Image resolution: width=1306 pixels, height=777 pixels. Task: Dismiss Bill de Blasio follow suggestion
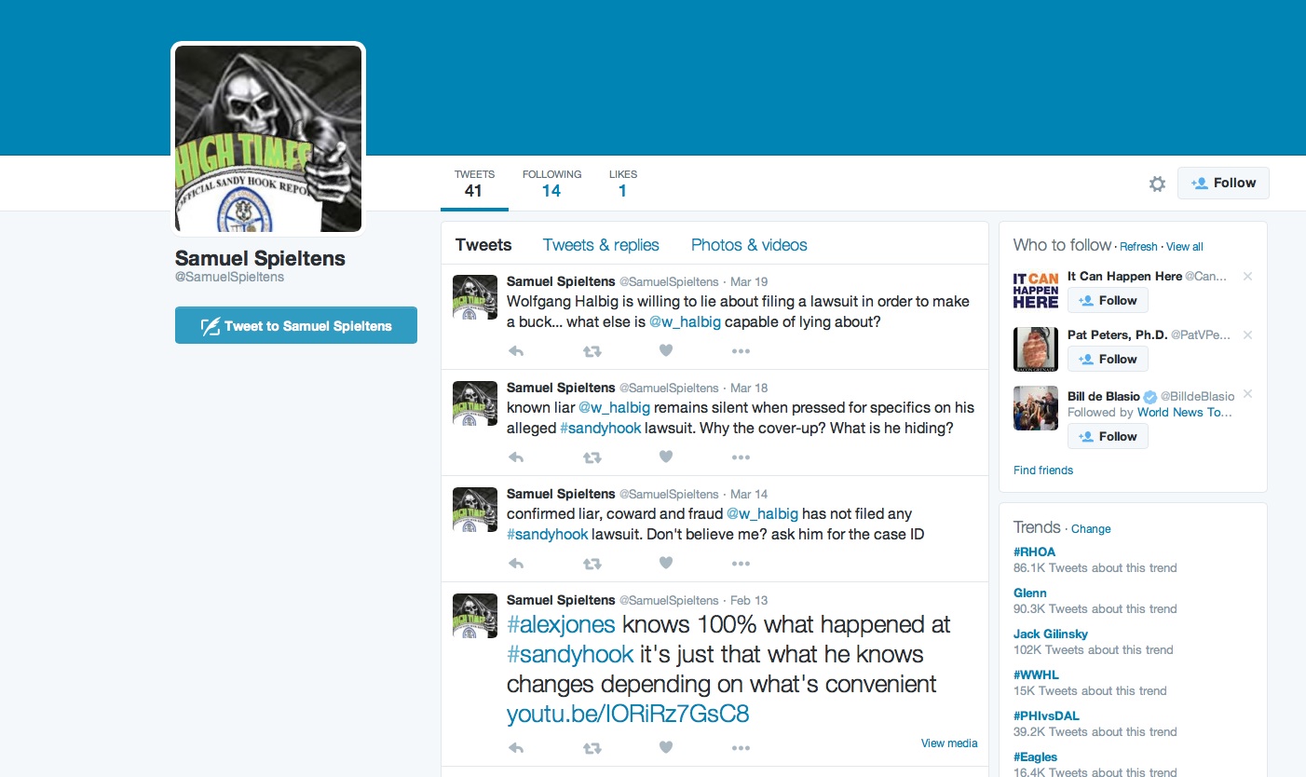point(1247,394)
